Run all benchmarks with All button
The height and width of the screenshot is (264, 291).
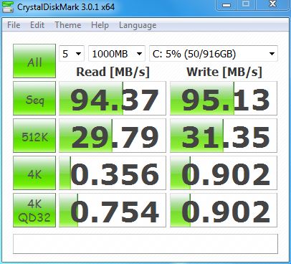pyautogui.click(x=34, y=61)
